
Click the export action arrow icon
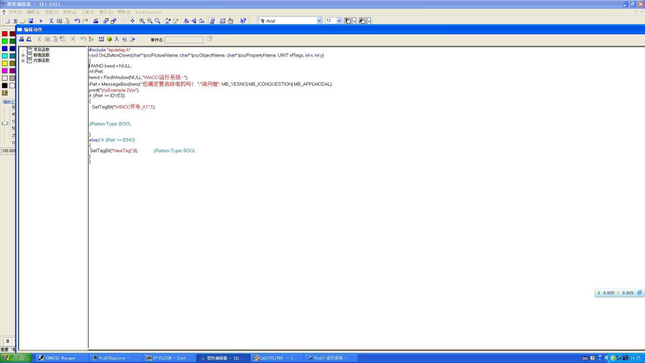pos(133,39)
